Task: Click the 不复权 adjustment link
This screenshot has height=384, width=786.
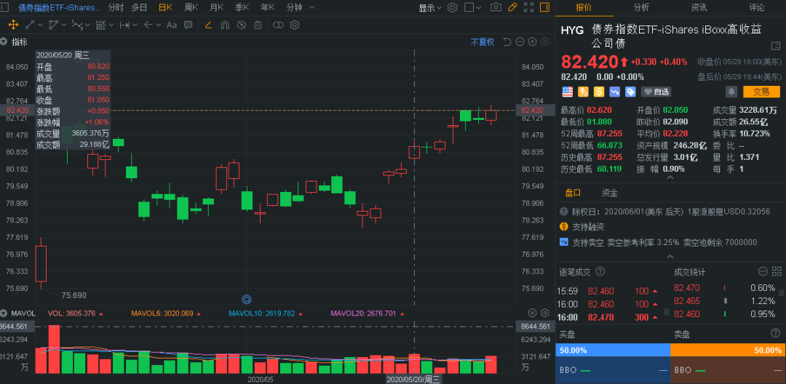Action: 482,42
